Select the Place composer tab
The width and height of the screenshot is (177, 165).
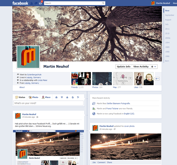coord(46,97)
